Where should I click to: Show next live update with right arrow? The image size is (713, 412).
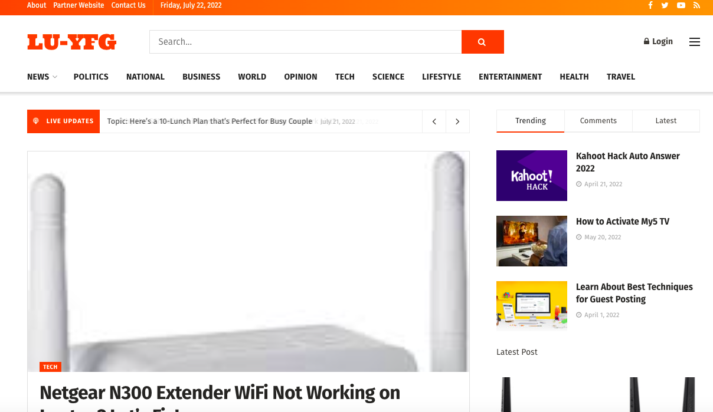[457, 121]
